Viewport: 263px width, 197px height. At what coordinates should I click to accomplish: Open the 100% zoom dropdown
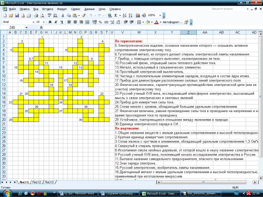pos(160,15)
